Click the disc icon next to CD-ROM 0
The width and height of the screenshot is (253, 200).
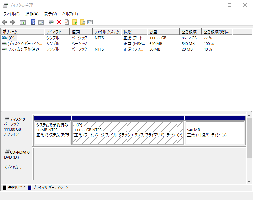click(x=7, y=151)
